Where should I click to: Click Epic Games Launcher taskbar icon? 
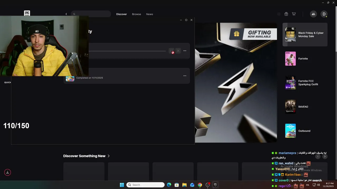click(x=215, y=185)
